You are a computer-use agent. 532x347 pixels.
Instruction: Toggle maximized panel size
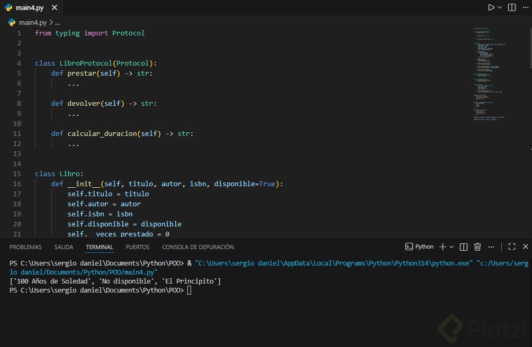click(x=511, y=246)
